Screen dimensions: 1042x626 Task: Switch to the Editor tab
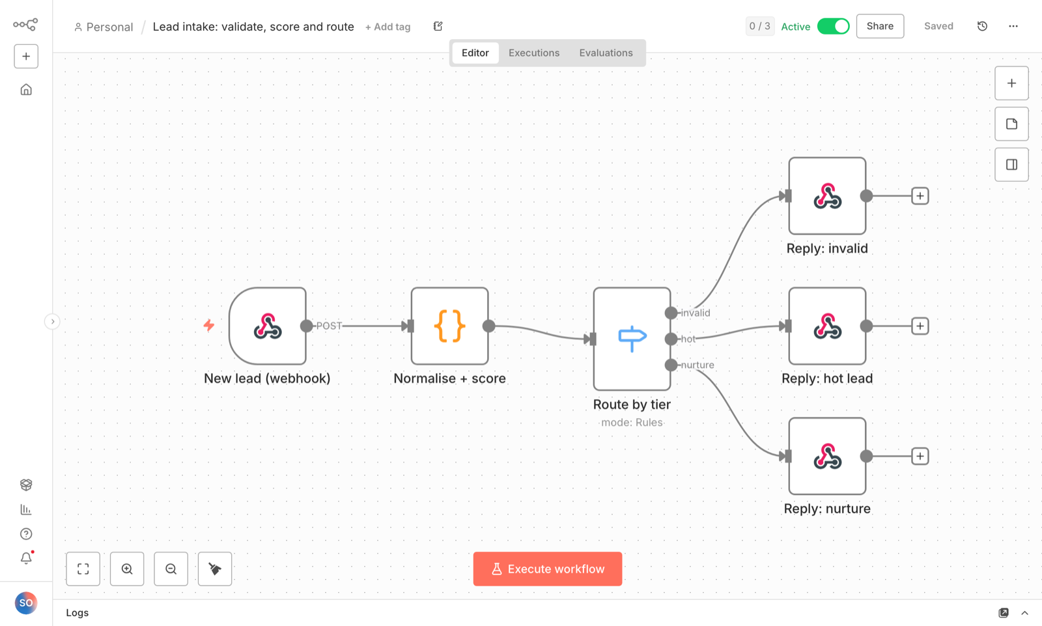(x=475, y=53)
